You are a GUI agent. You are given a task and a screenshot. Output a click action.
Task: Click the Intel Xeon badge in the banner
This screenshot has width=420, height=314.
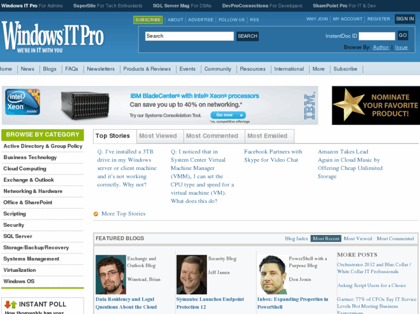tap(23, 102)
